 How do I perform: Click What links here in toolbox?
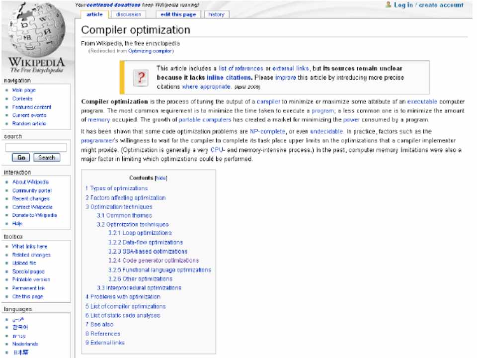coord(29,246)
